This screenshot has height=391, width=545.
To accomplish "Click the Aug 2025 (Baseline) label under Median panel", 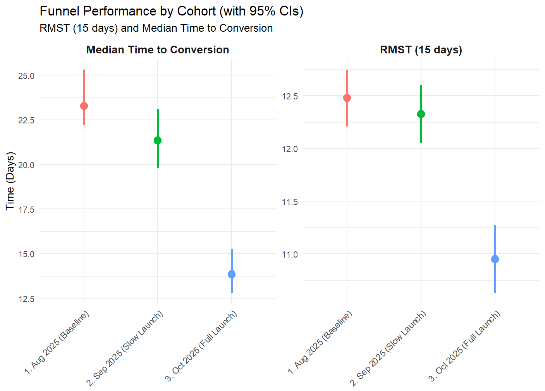I will pos(57,342).
